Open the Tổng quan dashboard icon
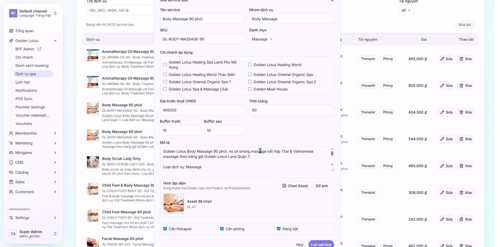The width and height of the screenshot is (498, 247). point(11,31)
